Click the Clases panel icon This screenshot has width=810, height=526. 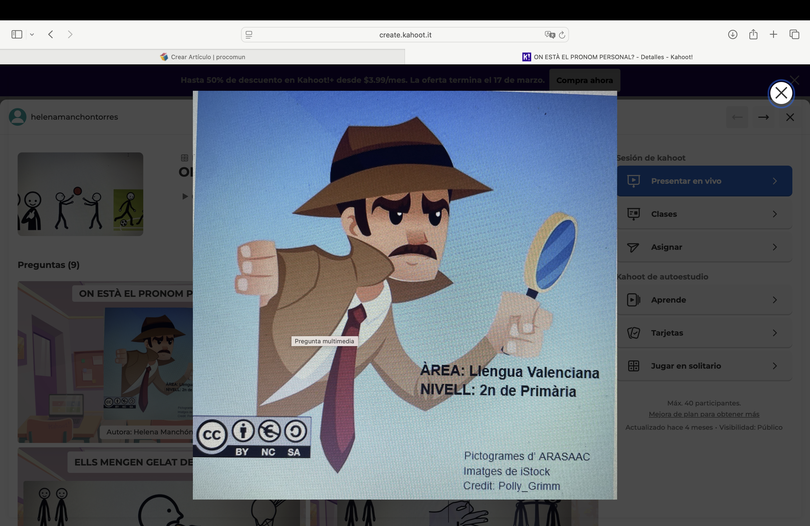click(x=633, y=214)
